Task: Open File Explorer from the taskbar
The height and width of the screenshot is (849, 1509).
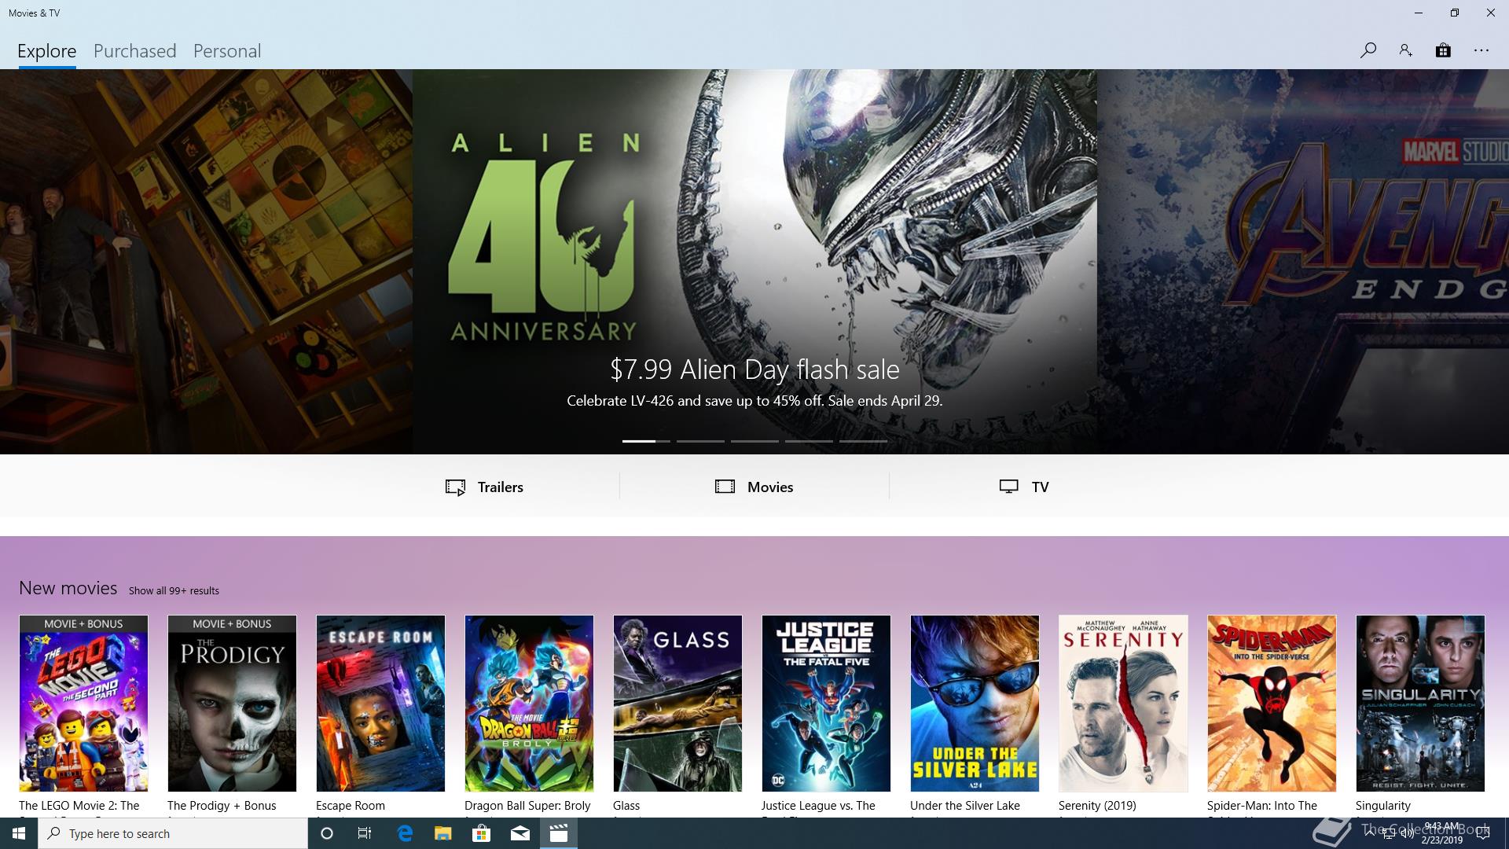Action: [443, 833]
